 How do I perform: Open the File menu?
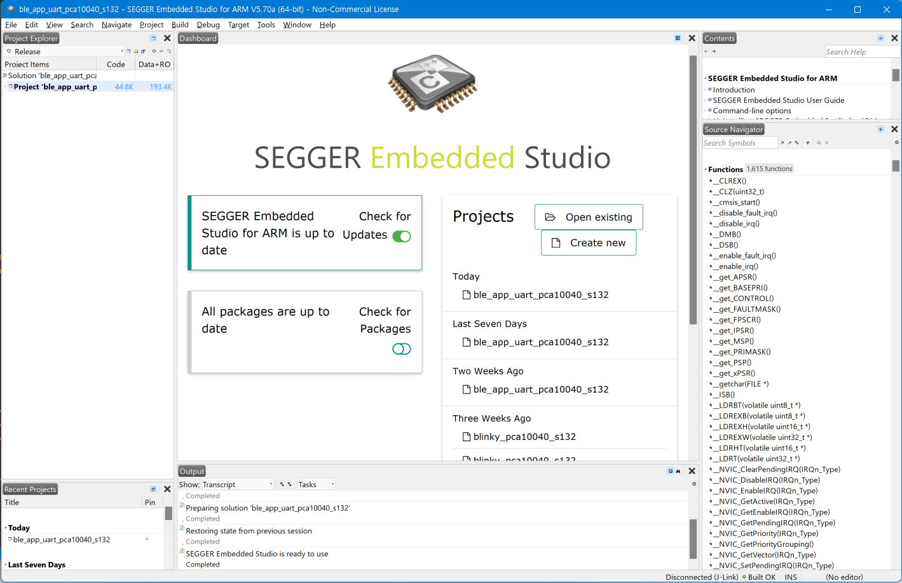[11, 25]
